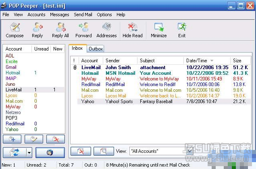Click the edit account pencil button
The height and width of the screenshot is (169, 256).
pos(34,139)
